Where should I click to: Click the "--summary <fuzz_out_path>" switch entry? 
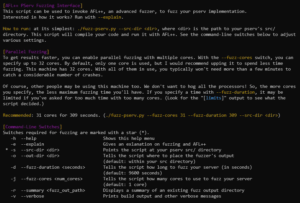[x=53, y=190]
